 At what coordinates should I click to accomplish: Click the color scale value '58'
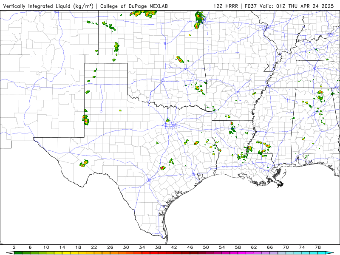click(x=238, y=247)
